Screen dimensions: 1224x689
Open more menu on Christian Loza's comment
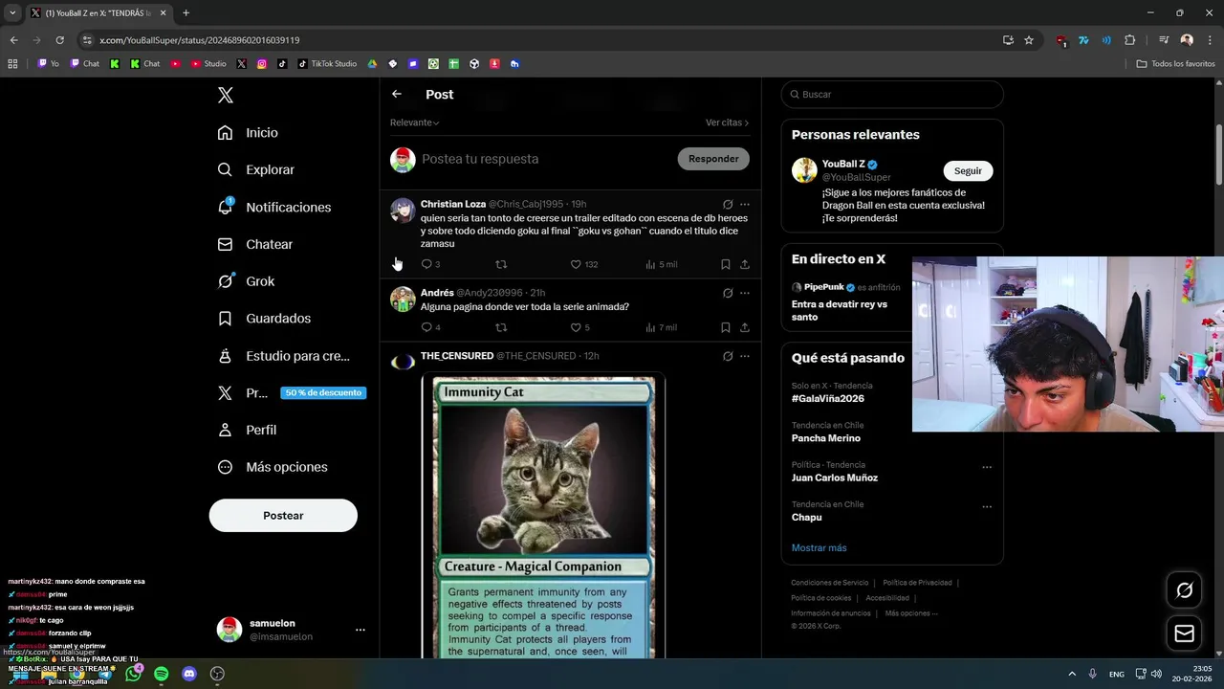point(745,205)
